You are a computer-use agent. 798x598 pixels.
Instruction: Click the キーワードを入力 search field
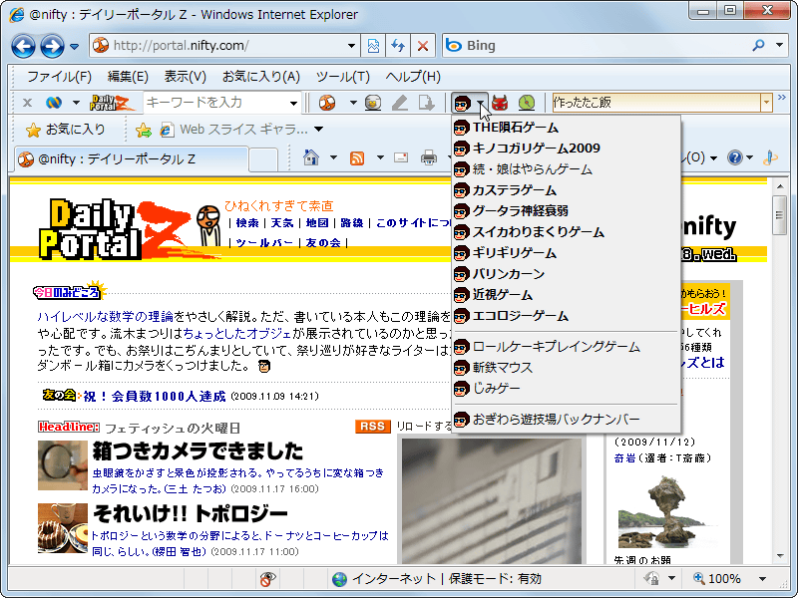tap(215, 103)
